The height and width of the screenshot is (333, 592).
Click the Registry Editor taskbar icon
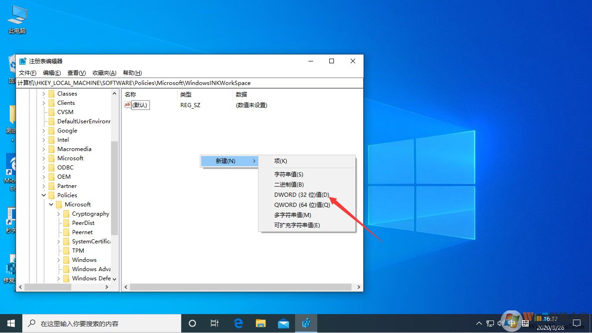(x=306, y=323)
